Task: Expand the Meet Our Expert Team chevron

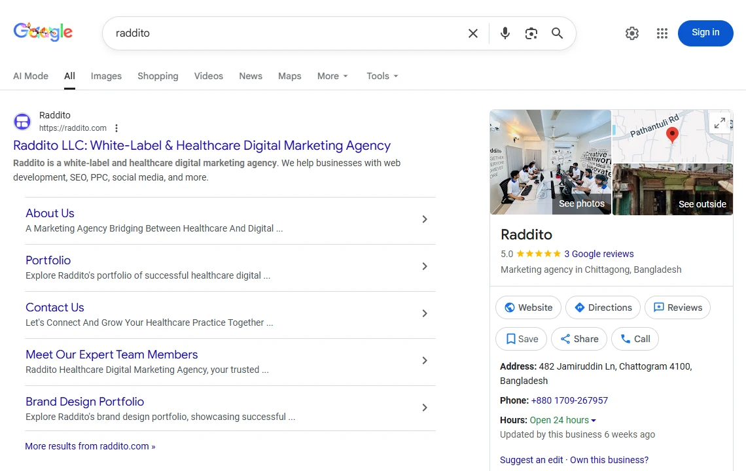Action: coord(425,360)
